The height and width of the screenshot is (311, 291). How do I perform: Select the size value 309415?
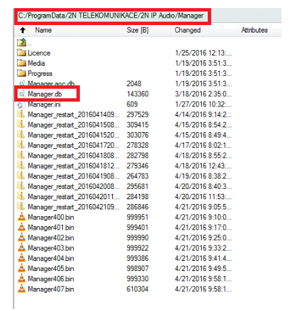pos(137,125)
